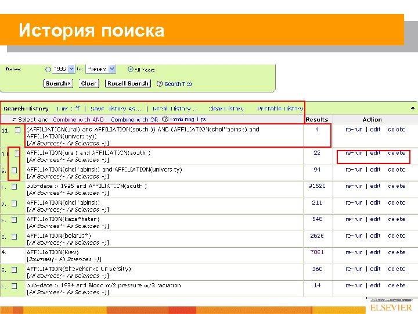The image size is (418, 314).
Task: Check the box for search 11
Action: 17,130
